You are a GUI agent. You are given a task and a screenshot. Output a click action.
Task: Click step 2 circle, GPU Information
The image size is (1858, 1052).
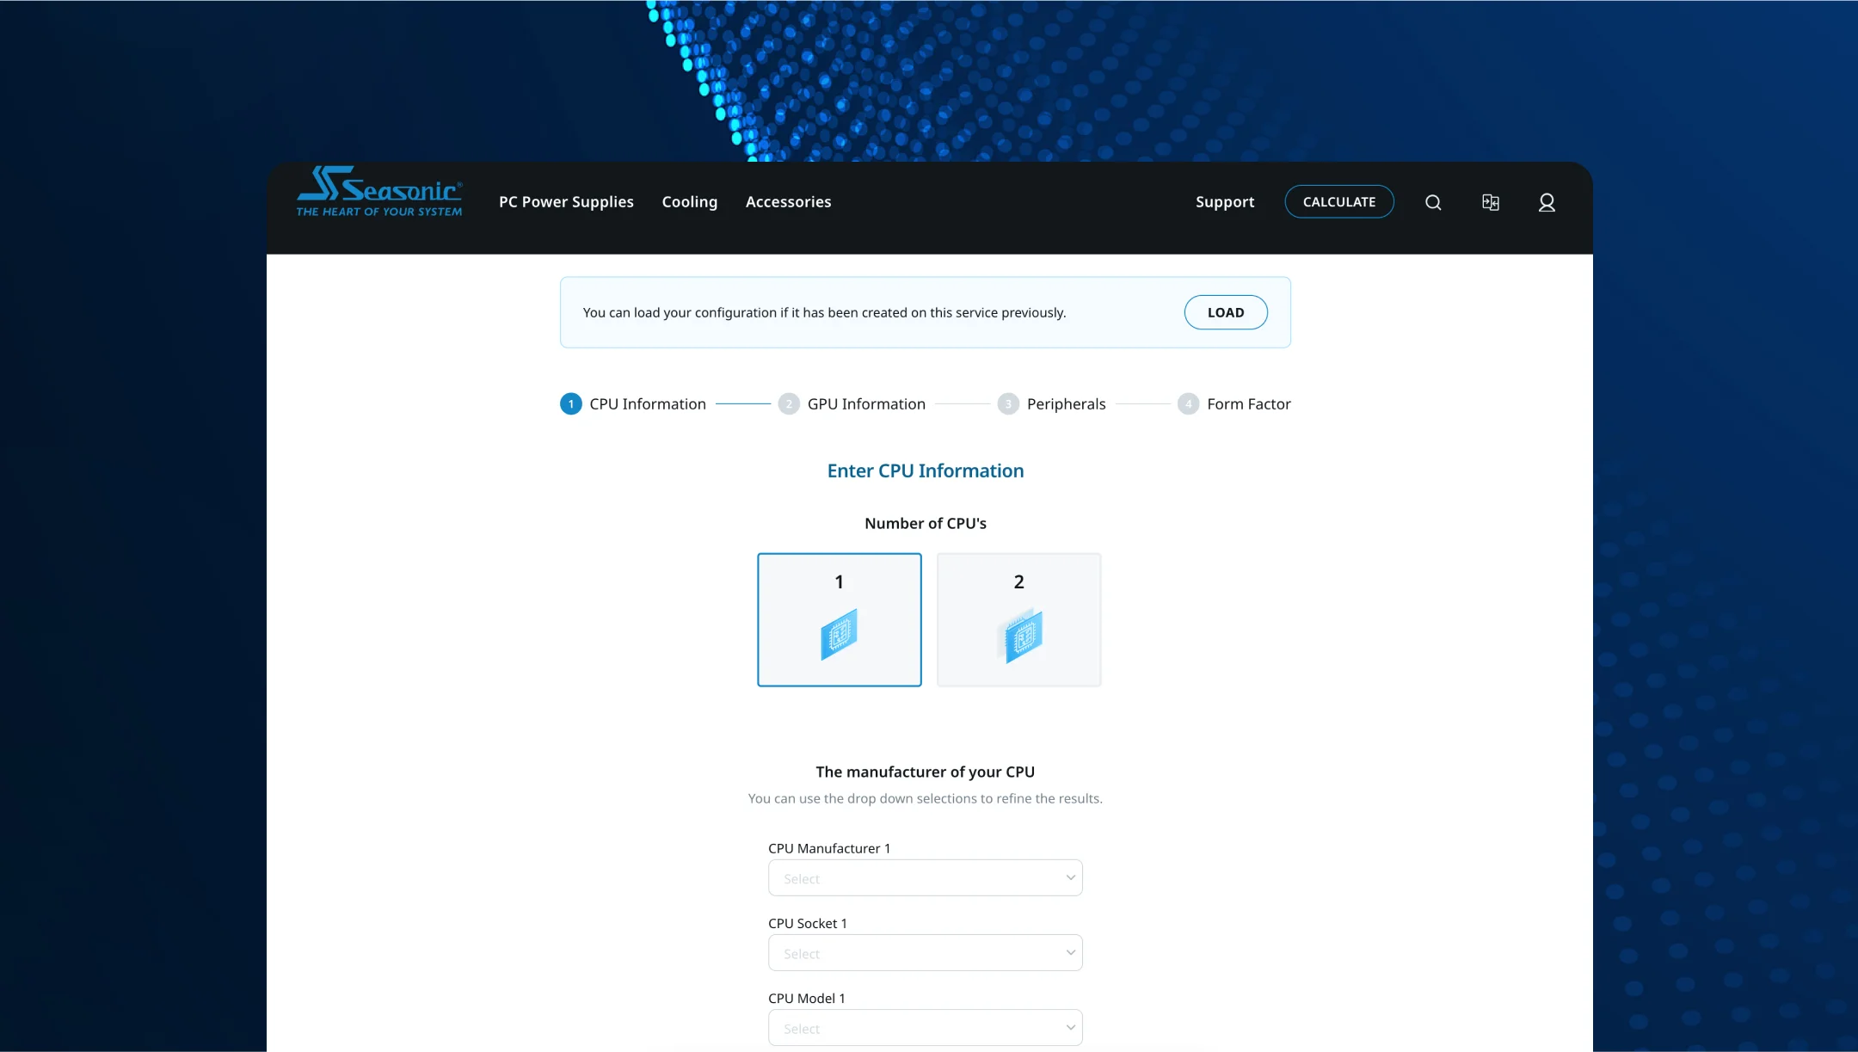(789, 404)
